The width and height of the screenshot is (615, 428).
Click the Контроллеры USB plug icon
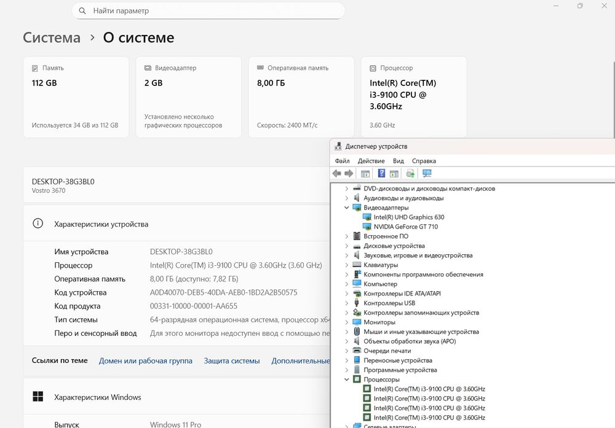357,303
